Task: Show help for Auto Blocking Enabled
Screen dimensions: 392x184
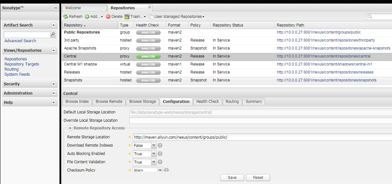Action: [160, 154]
